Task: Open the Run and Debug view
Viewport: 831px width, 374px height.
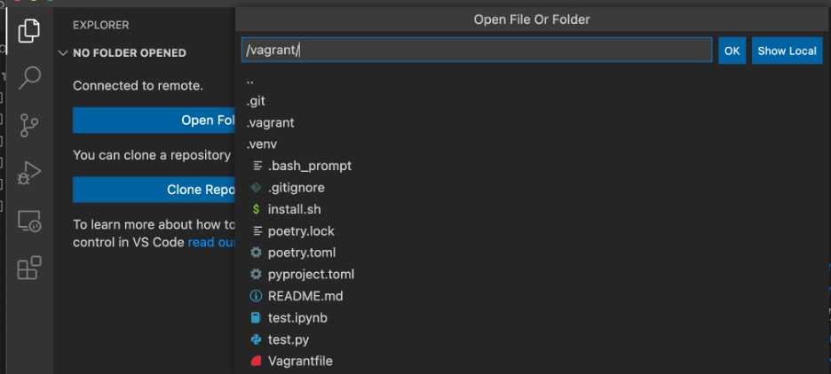Action: [29, 172]
